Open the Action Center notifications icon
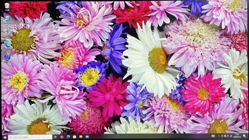The height and width of the screenshot is (140, 249). [244, 136]
